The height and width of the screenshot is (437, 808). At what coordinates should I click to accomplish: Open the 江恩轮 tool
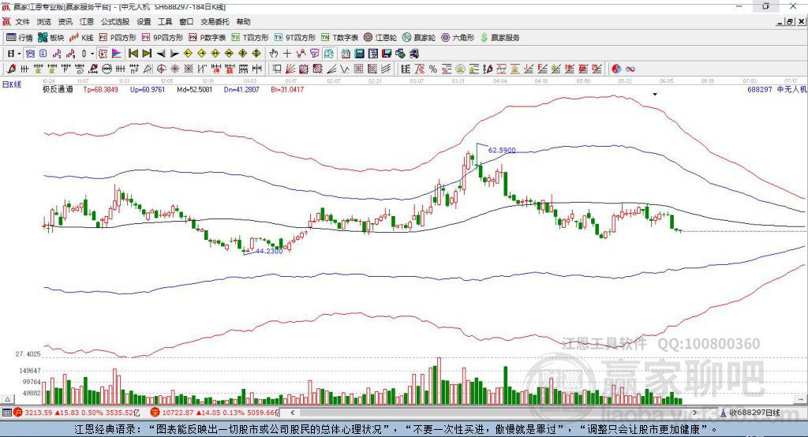(x=380, y=38)
